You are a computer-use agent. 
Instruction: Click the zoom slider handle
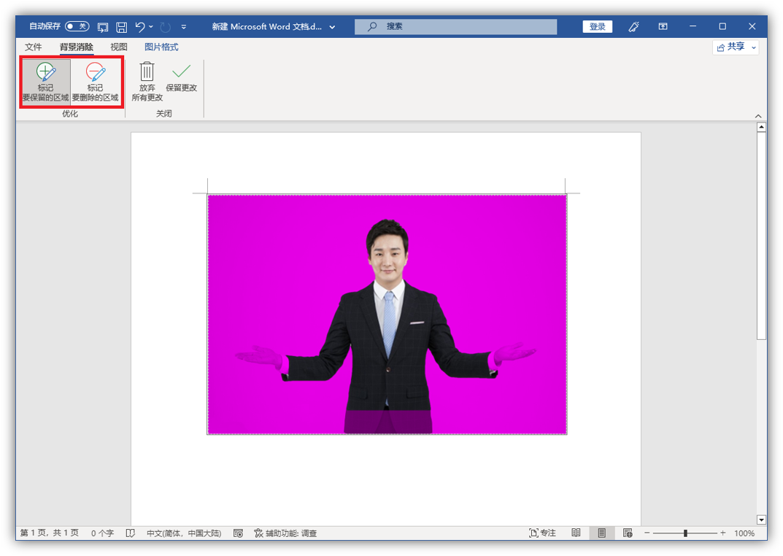[685, 533]
